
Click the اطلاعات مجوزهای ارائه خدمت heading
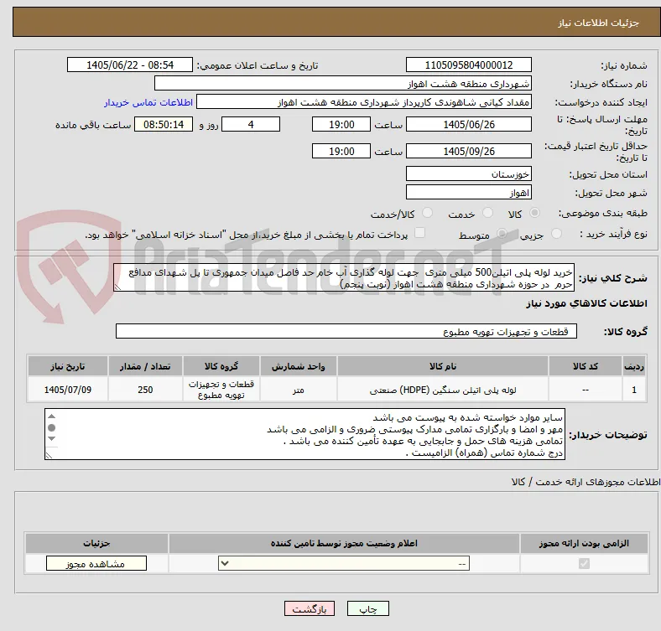(x=586, y=482)
